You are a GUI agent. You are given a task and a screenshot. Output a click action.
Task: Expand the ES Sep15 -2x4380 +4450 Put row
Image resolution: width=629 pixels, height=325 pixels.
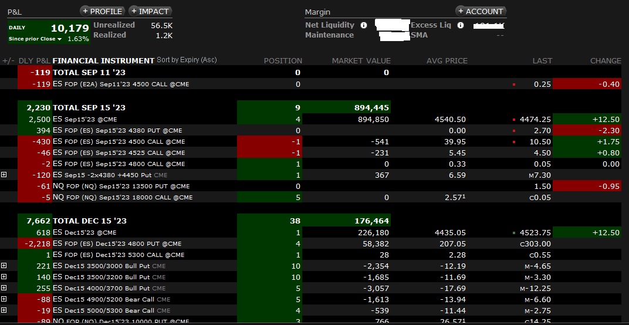pos(4,175)
